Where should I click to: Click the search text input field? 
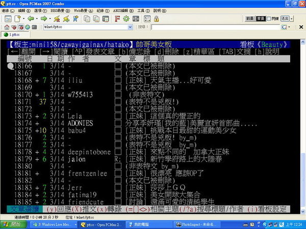tap(216, 27)
